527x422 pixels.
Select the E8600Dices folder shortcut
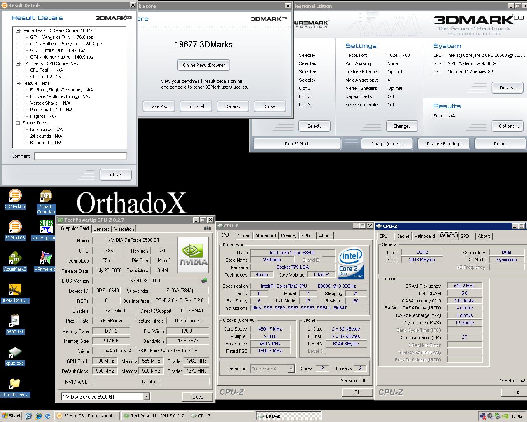click(15, 387)
